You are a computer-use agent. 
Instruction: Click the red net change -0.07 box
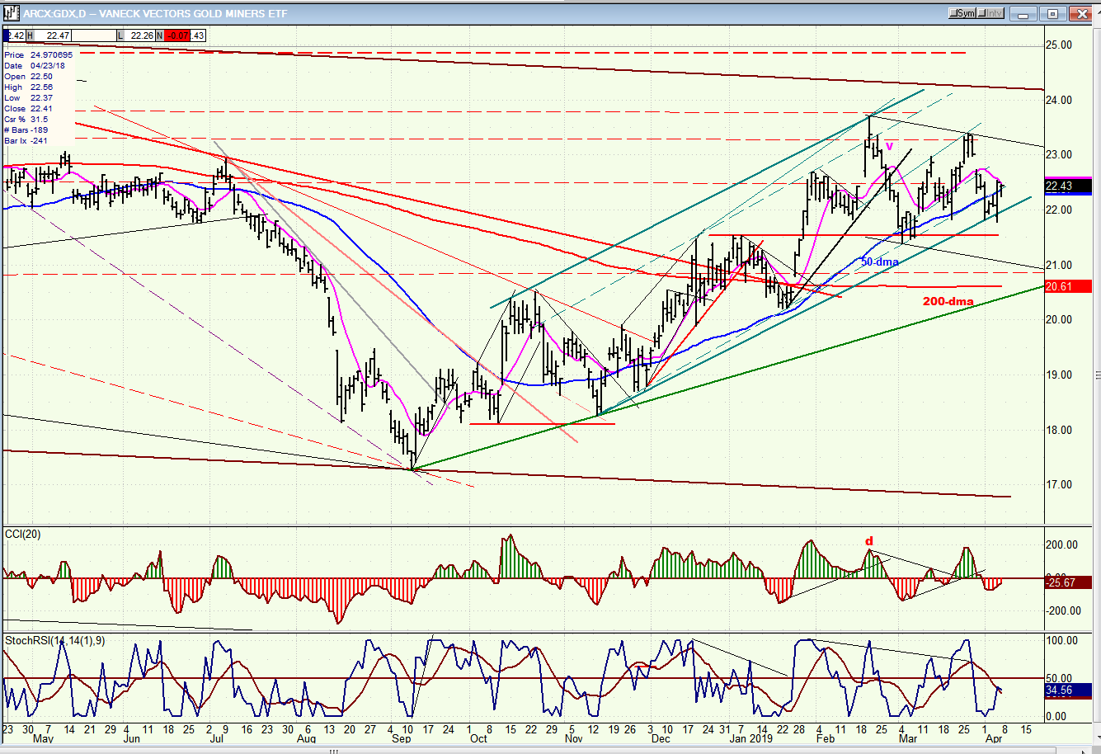(176, 35)
